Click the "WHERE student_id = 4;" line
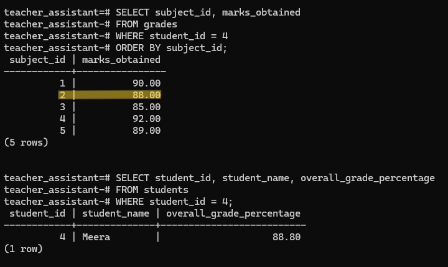Image resolution: width=448 pixels, height=267 pixels. (x=174, y=202)
